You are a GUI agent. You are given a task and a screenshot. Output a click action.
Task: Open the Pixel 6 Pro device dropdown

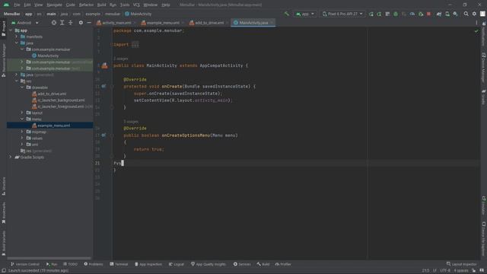tap(342, 14)
